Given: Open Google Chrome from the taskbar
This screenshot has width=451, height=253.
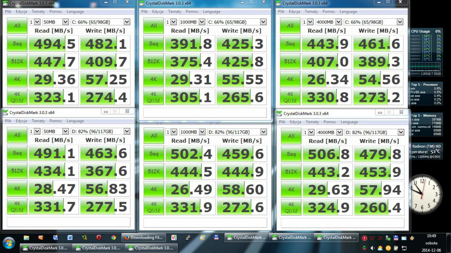Looking at the screenshot, I should [x=113, y=238].
